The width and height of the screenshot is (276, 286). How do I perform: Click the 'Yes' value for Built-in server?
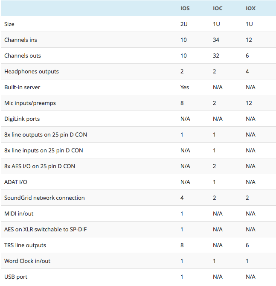[x=185, y=88]
